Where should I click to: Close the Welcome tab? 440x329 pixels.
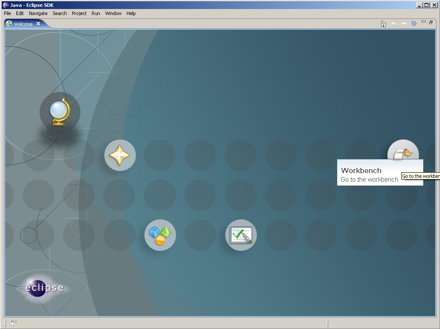point(38,24)
